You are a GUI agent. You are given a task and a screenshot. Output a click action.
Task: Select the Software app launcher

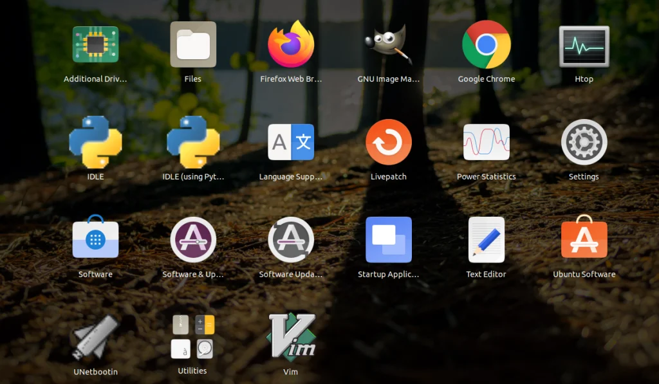pos(95,239)
